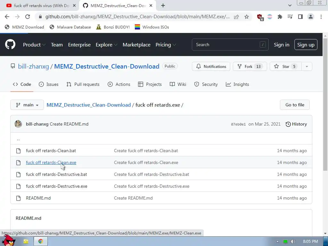Focus the GitHub search field
The image size is (328, 246).
(x=230, y=45)
